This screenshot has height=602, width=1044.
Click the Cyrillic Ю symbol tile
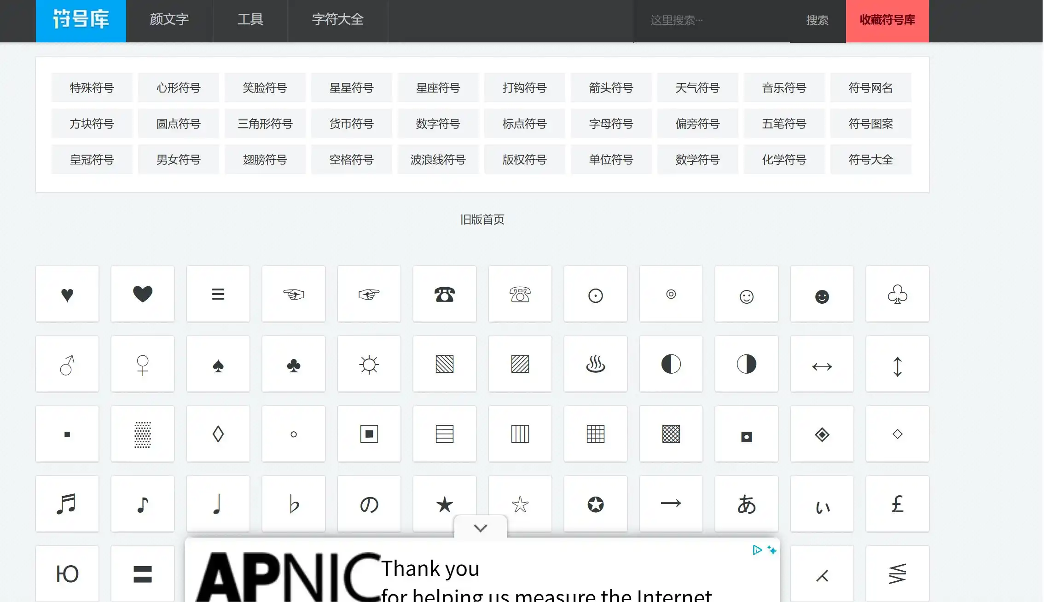pos(67,573)
